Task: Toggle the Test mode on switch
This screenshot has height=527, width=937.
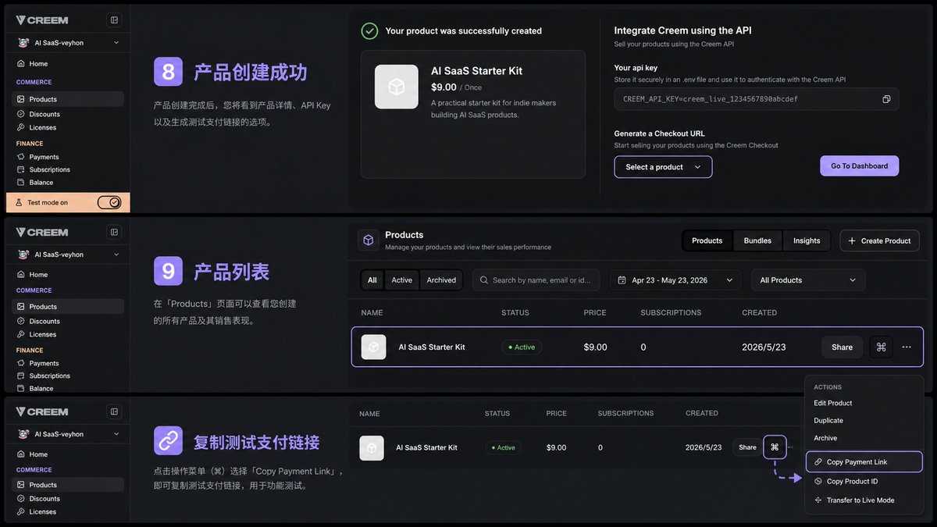Action: 109,202
